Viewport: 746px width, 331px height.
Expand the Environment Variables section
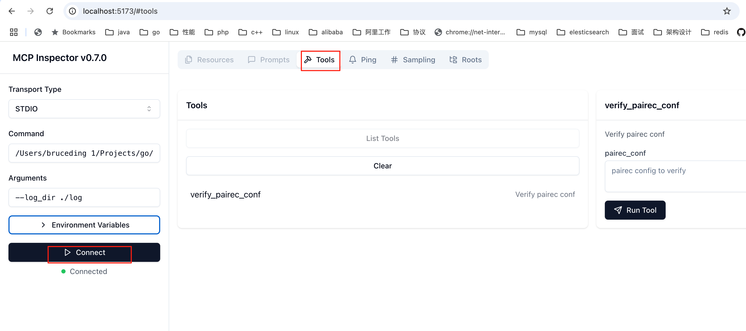[x=84, y=225]
